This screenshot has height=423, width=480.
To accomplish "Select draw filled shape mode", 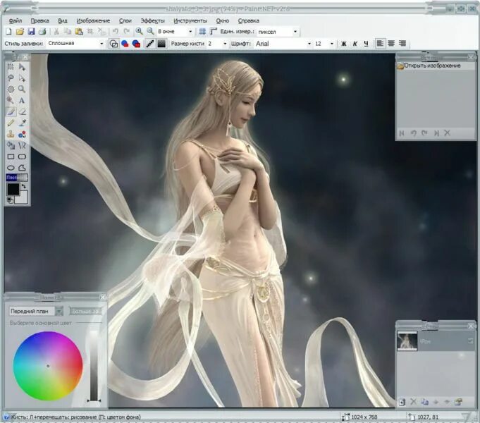I will (125, 44).
